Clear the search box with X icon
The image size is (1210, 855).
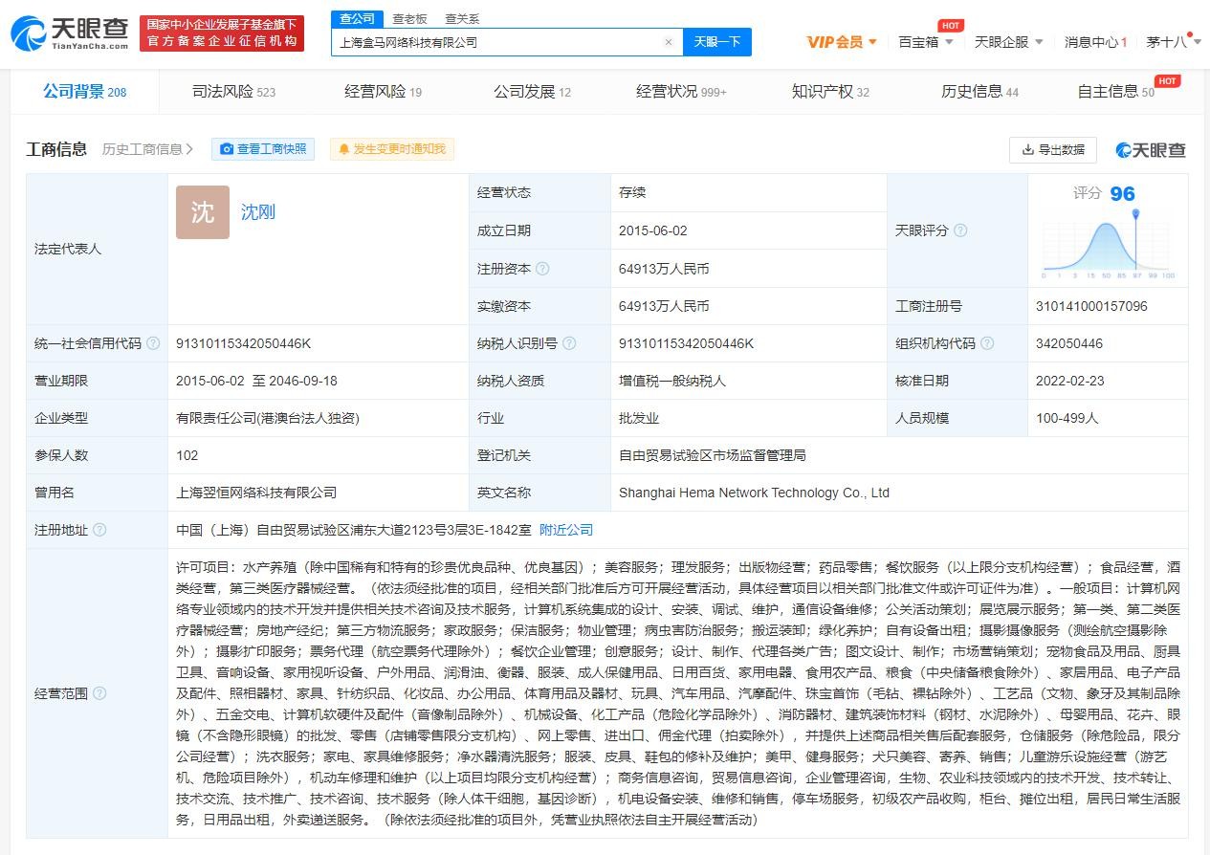click(669, 42)
